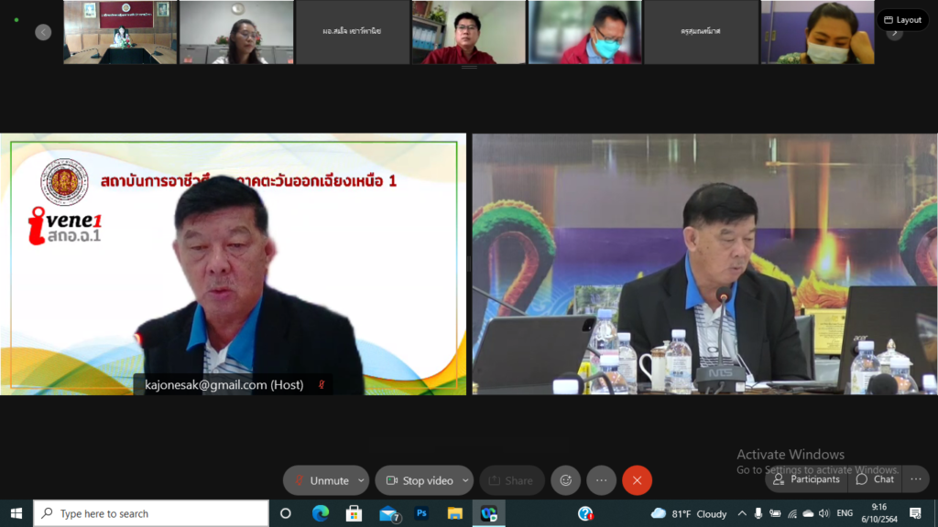Change the view using the Layout button
Image resolution: width=938 pixels, height=527 pixels.
coord(902,20)
